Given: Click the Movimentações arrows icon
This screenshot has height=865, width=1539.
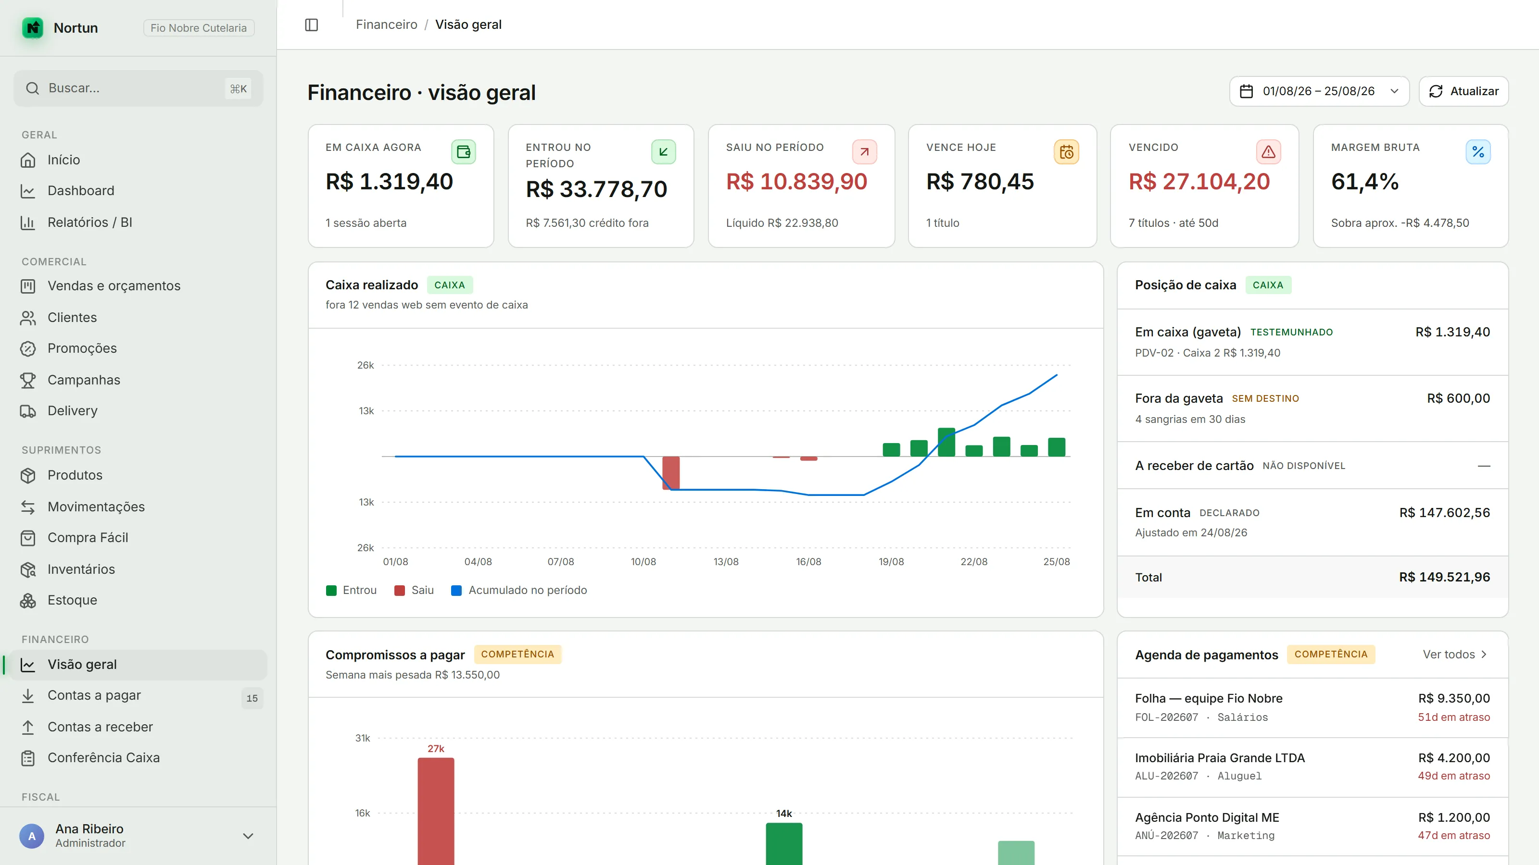Looking at the screenshot, I should [28, 507].
